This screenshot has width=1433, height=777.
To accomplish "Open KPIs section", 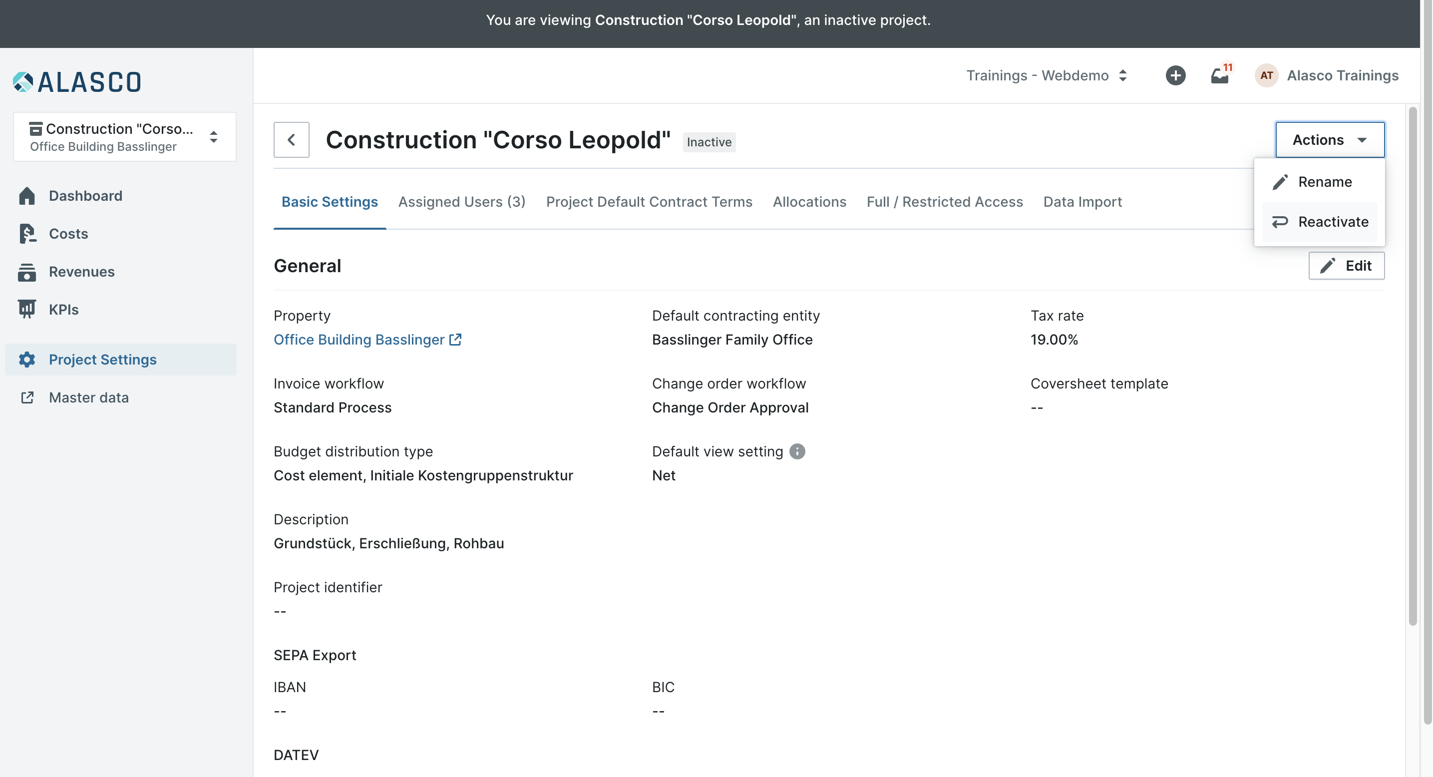I will [63, 309].
